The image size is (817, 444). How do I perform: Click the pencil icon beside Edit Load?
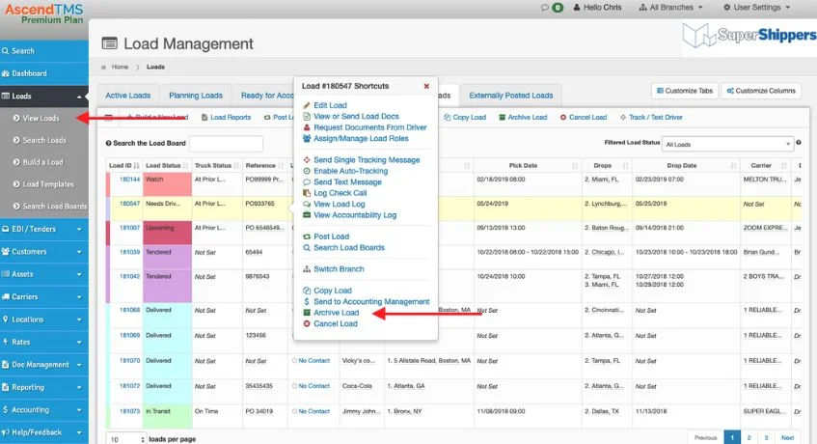307,105
